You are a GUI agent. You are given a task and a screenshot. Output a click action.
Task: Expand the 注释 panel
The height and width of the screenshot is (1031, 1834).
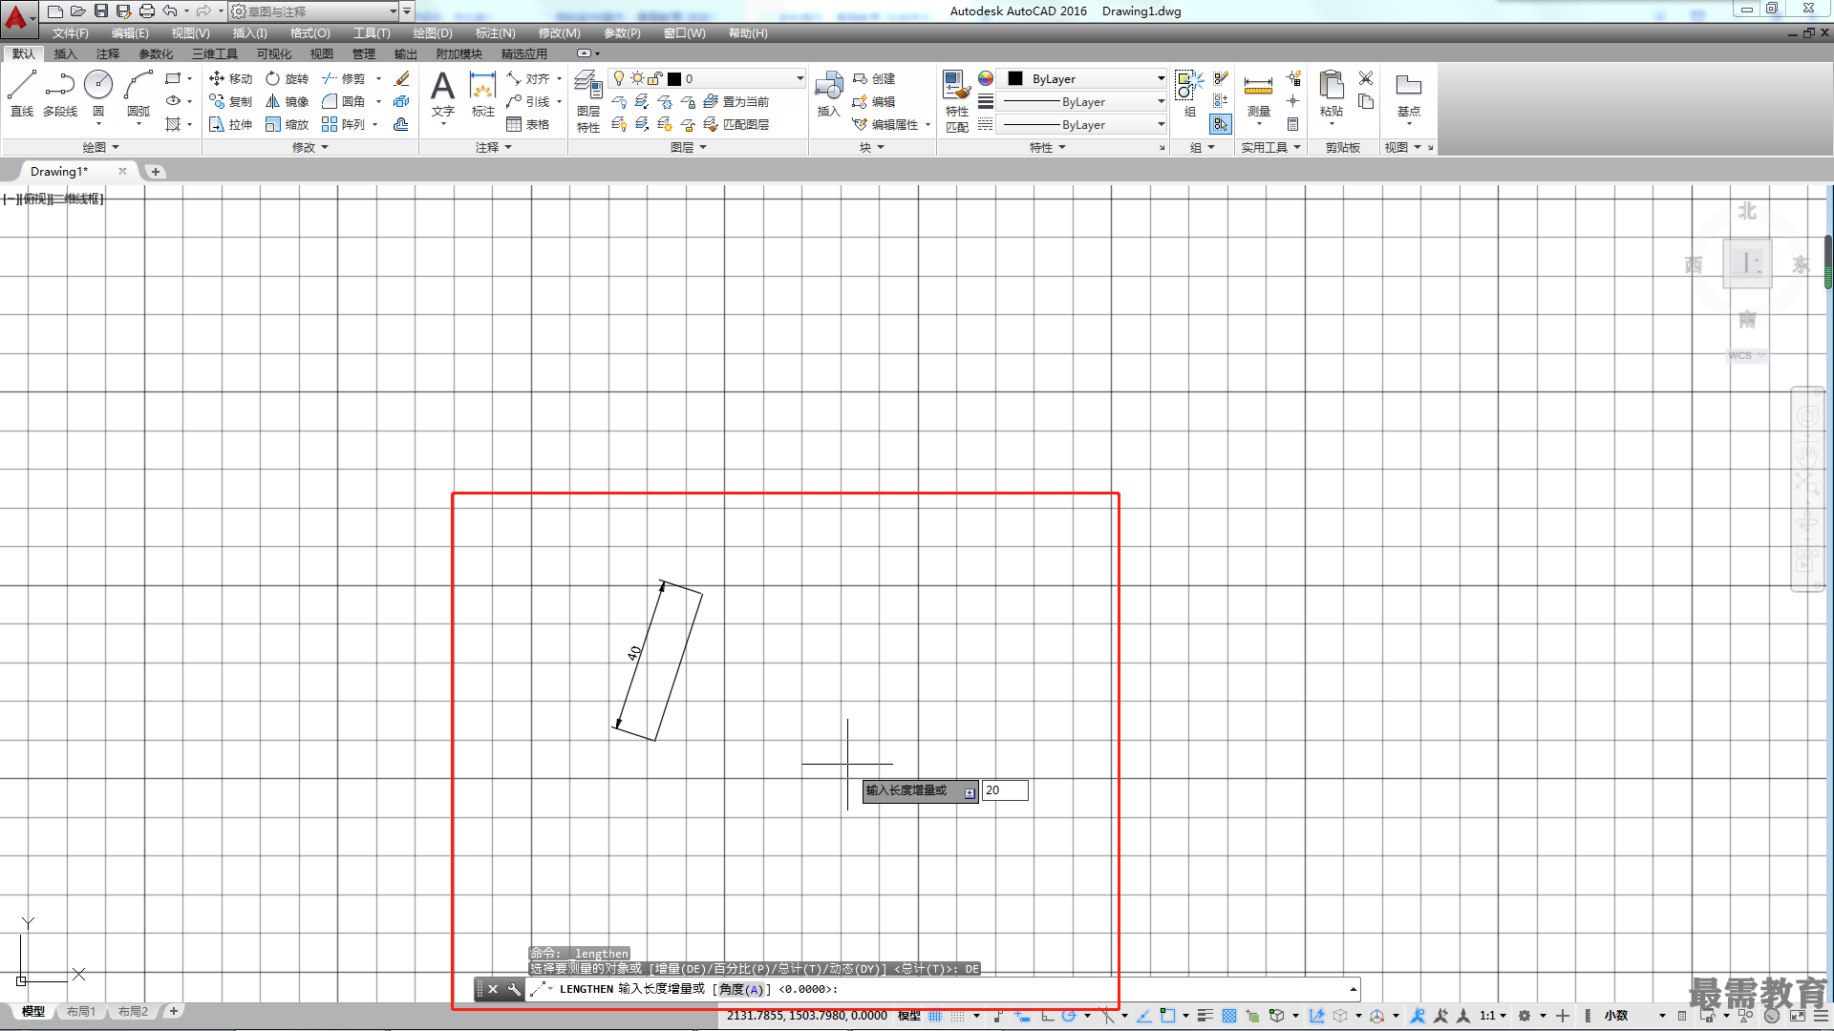(494, 147)
